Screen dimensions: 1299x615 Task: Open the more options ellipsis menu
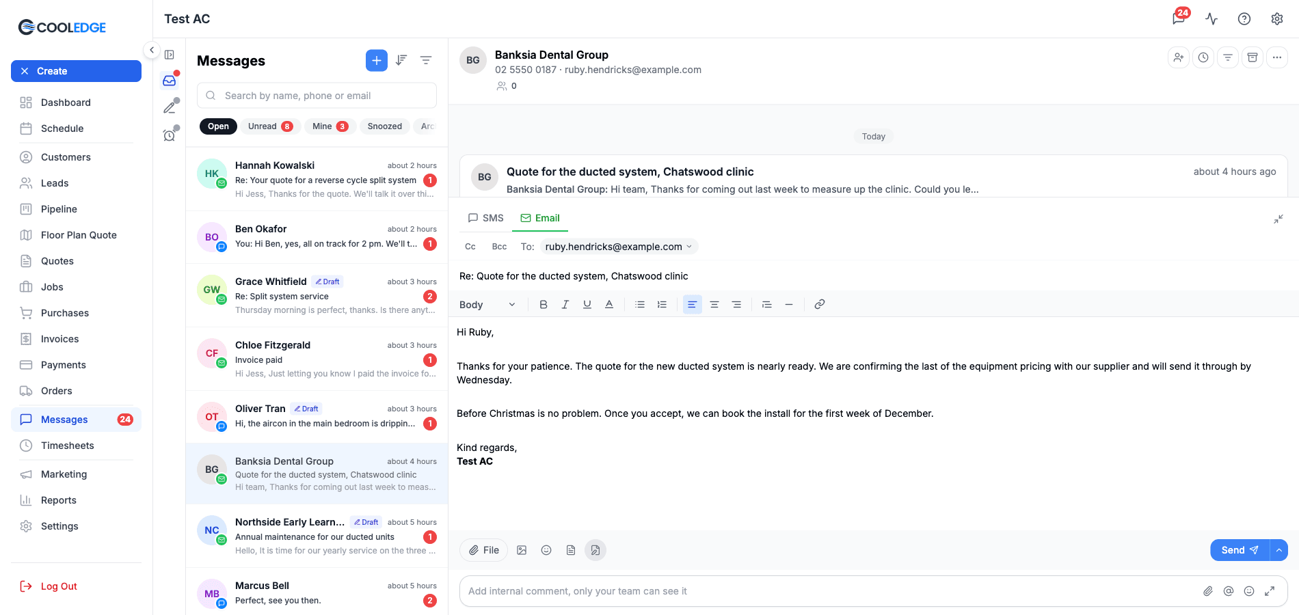(x=1277, y=57)
